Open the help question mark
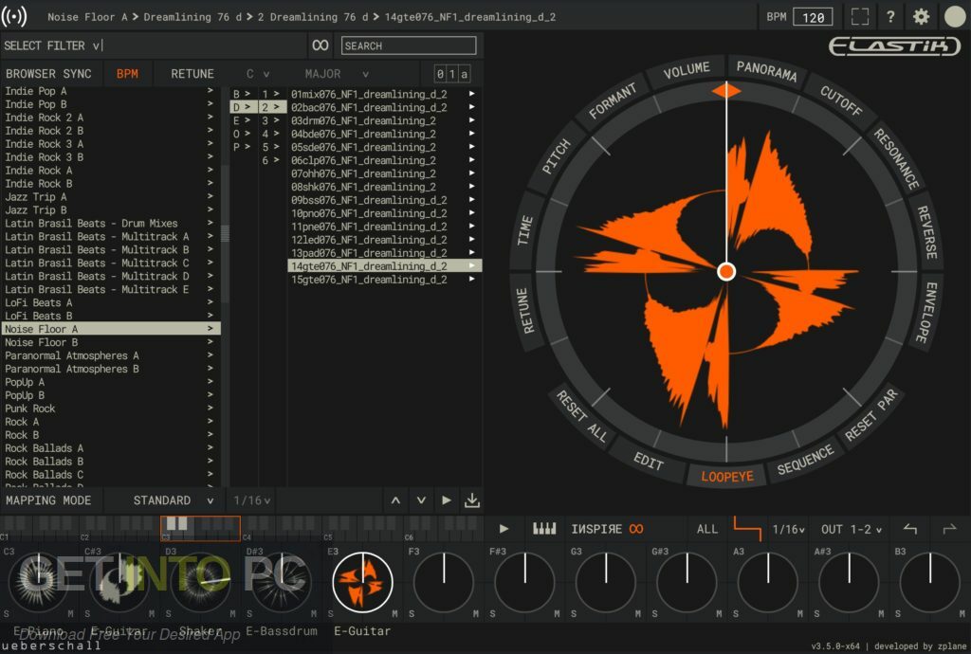 (889, 17)
